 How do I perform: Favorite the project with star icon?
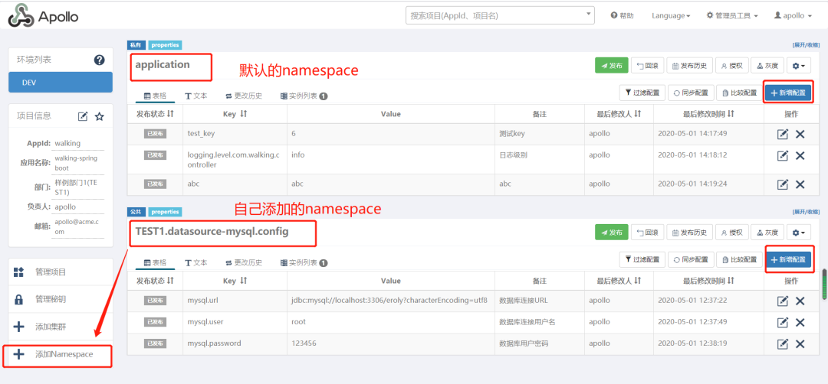pos(99,116)
